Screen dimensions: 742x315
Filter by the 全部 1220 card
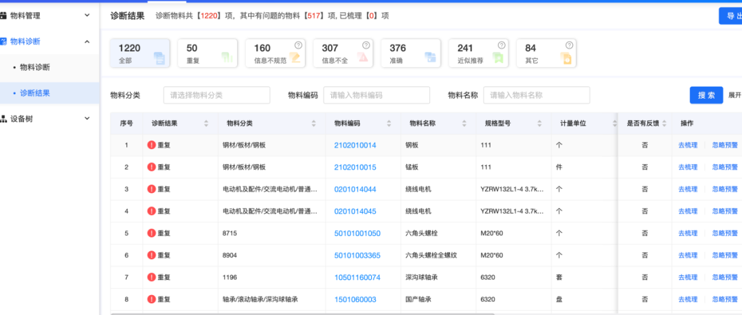point(139,54)
